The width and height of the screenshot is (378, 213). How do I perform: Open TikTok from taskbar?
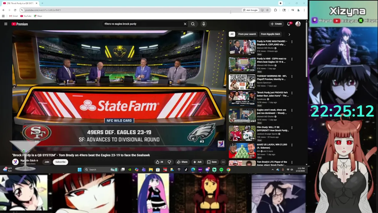pos(186,170)
